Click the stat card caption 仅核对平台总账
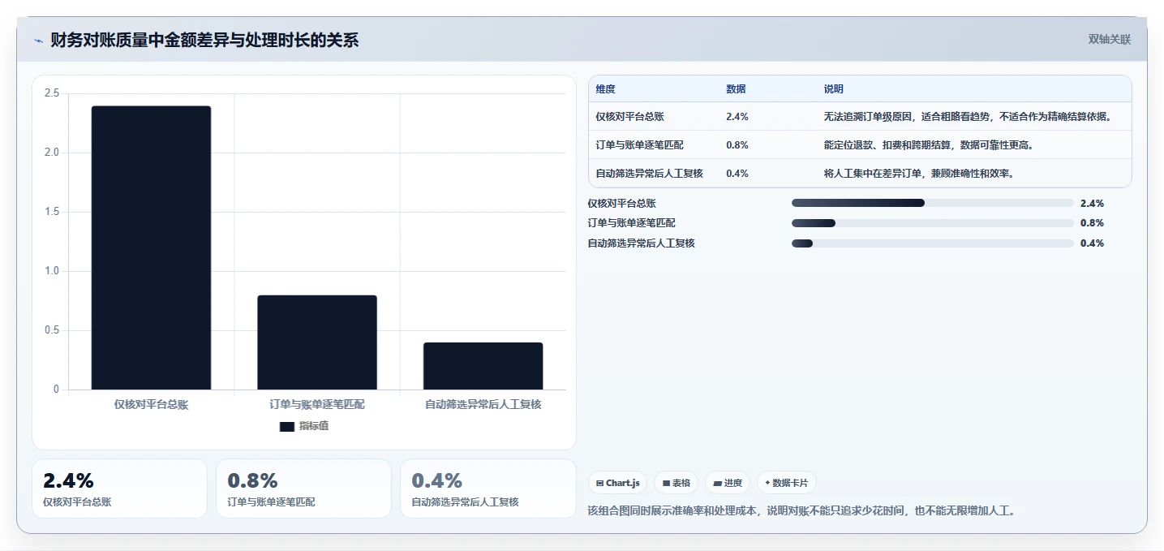 pyautogui.click(x=77, y=502)
